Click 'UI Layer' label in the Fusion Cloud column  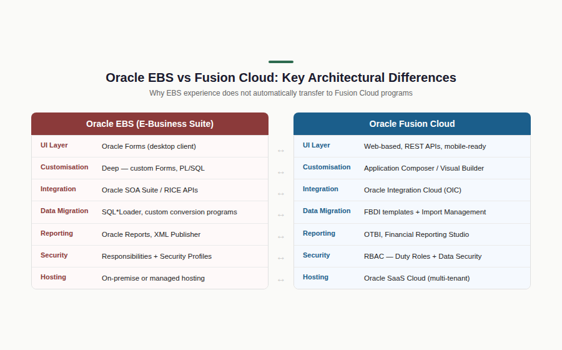pos(317,145)
